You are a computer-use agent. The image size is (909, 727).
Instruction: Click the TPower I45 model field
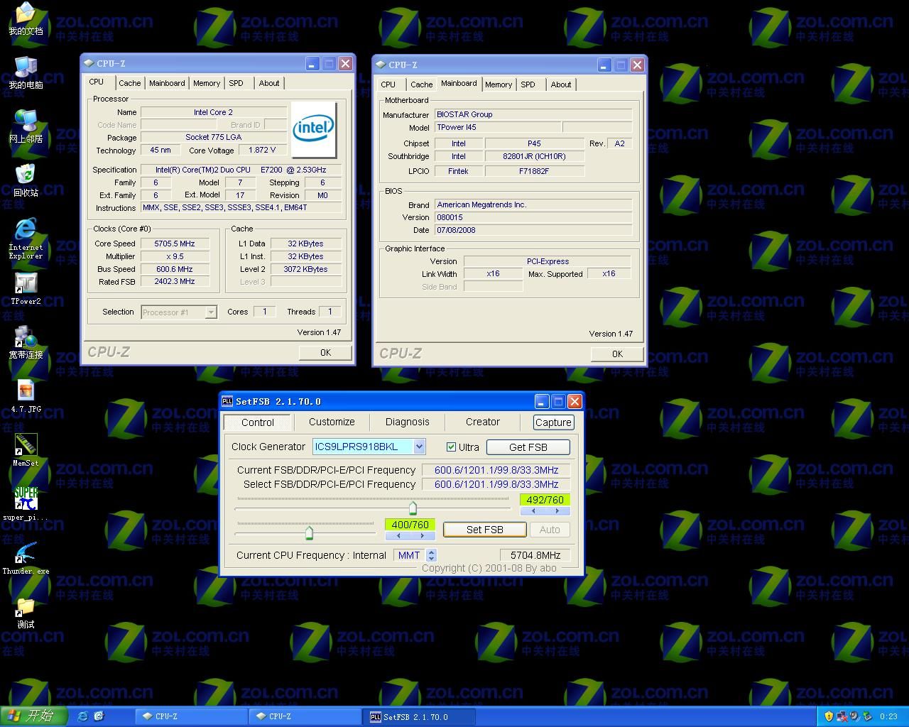tap(497, 128)
